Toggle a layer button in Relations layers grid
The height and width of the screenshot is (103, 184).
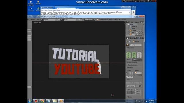tap(130, 73)
